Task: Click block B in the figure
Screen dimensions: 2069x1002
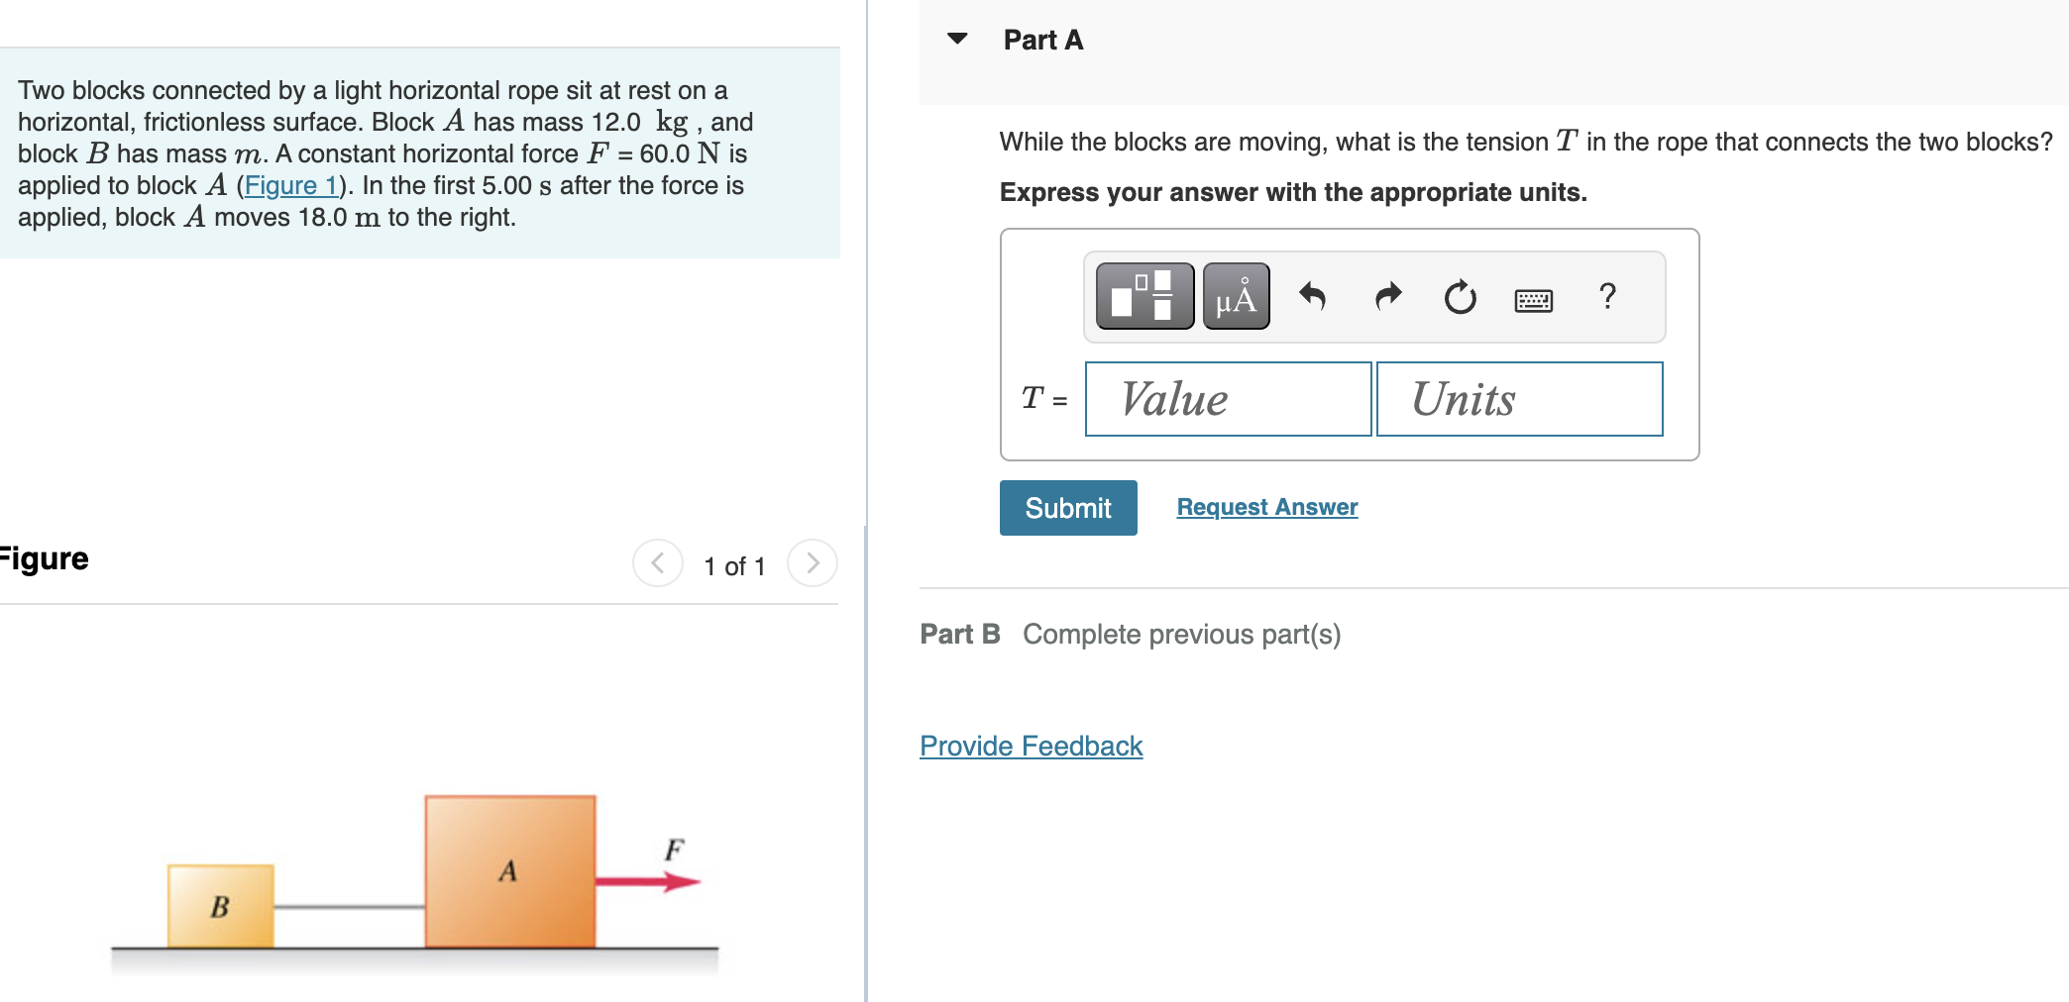Action: coord(221,905)
